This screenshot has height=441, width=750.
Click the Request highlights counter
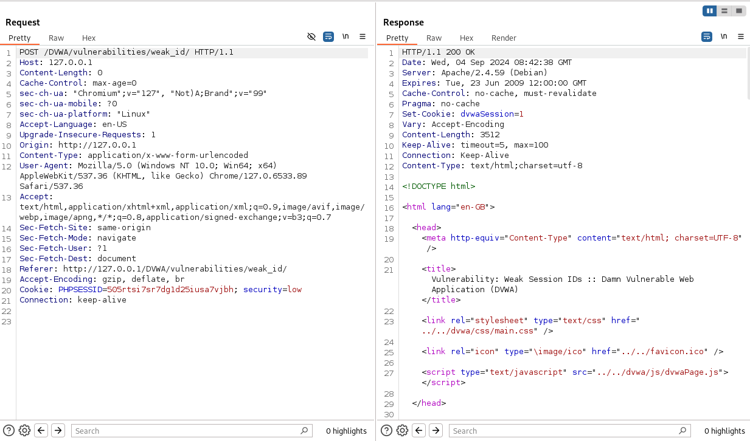tap(346, 431)
